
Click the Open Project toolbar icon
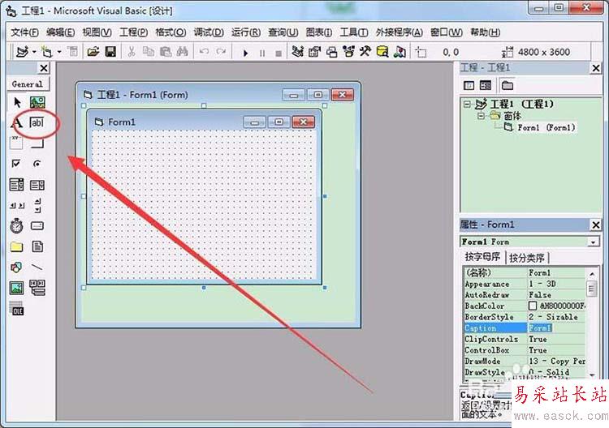[93, 52]
